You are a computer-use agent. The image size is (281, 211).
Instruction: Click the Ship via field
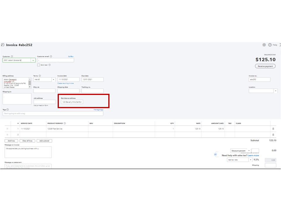pos(44,91)
